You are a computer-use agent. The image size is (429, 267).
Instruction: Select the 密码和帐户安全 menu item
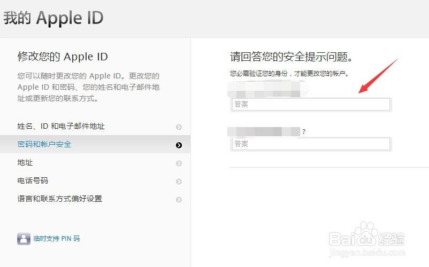click(95, 144)
